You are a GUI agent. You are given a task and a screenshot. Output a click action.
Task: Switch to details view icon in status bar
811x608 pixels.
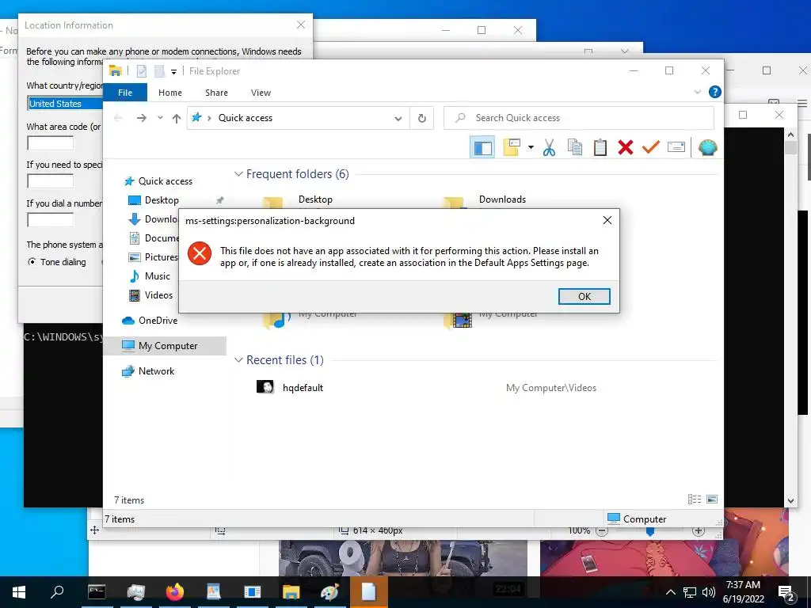coord(694,499)
